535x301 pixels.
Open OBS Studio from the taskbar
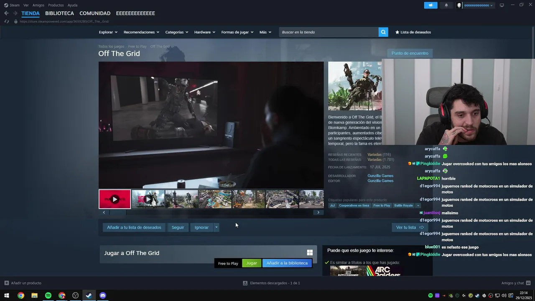coord(75,296)
